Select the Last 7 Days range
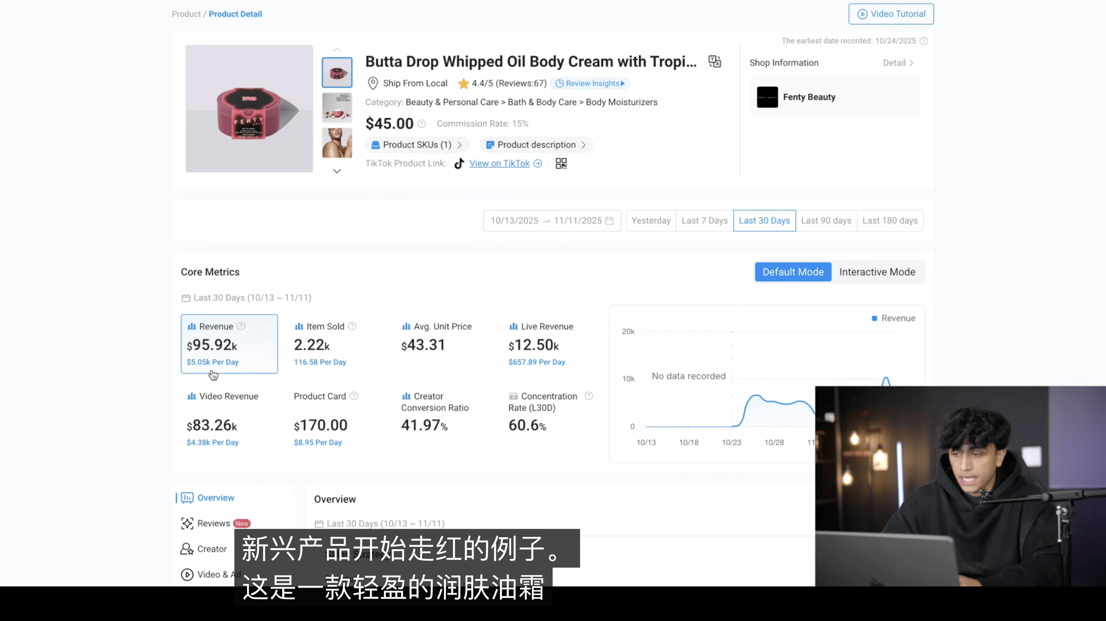This screenshot has width=1106, height=621. coord(705,221)
